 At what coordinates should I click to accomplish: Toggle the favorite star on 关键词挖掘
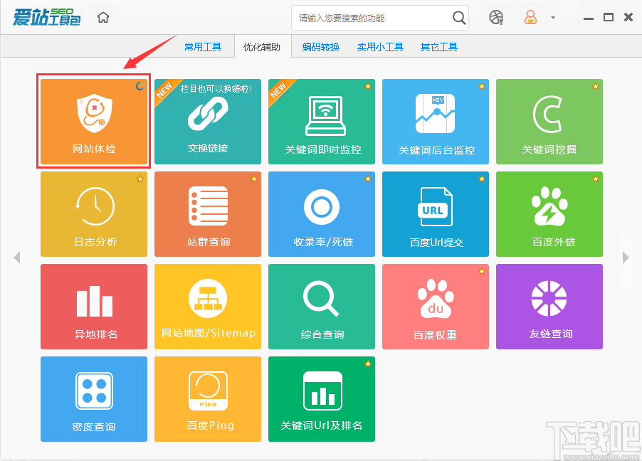[x=595, y=85]
